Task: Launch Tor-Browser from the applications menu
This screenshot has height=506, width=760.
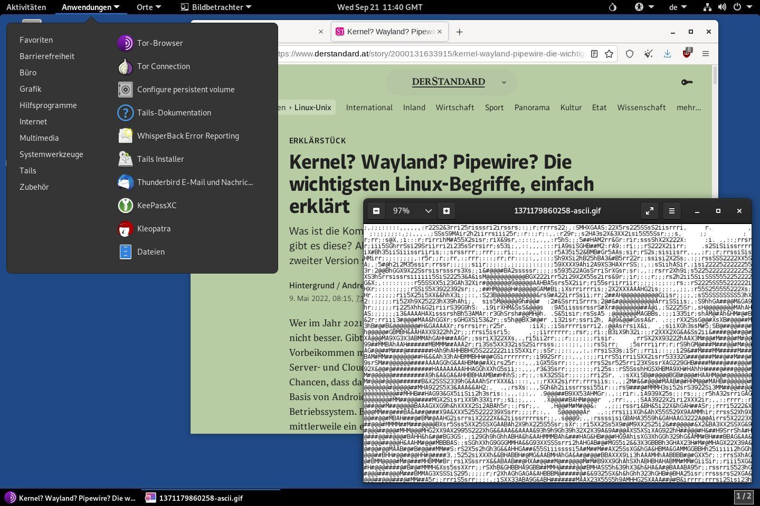Action: pyautogui.click(x=160, y=43)
